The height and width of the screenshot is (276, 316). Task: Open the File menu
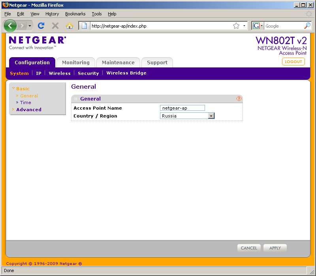click(x=8, y=14)
